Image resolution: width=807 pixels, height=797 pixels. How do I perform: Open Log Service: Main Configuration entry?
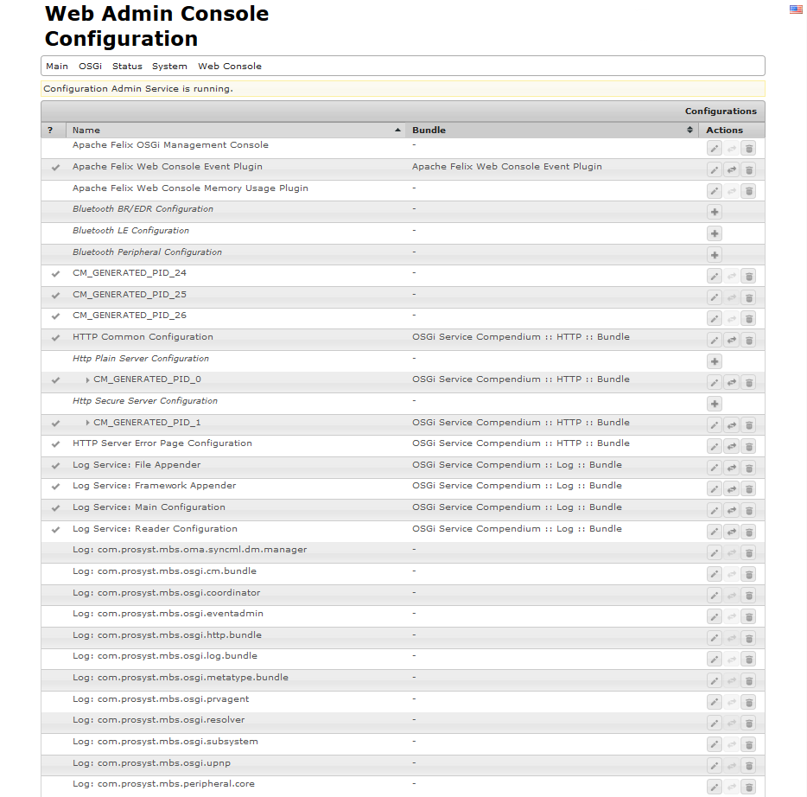click(x=149, y=507)
